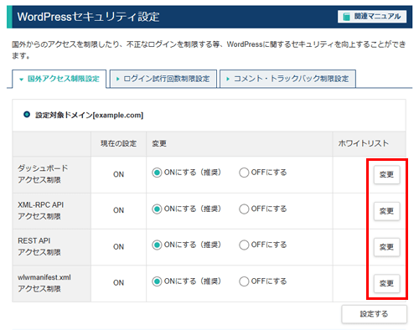This screenshot has height=330, width=419.
Task: Click 変更 whitelist button for XML-RPC API row
Action: (x=386, y=211)
